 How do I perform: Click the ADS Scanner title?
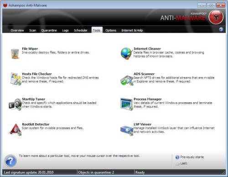coord(144,74)
